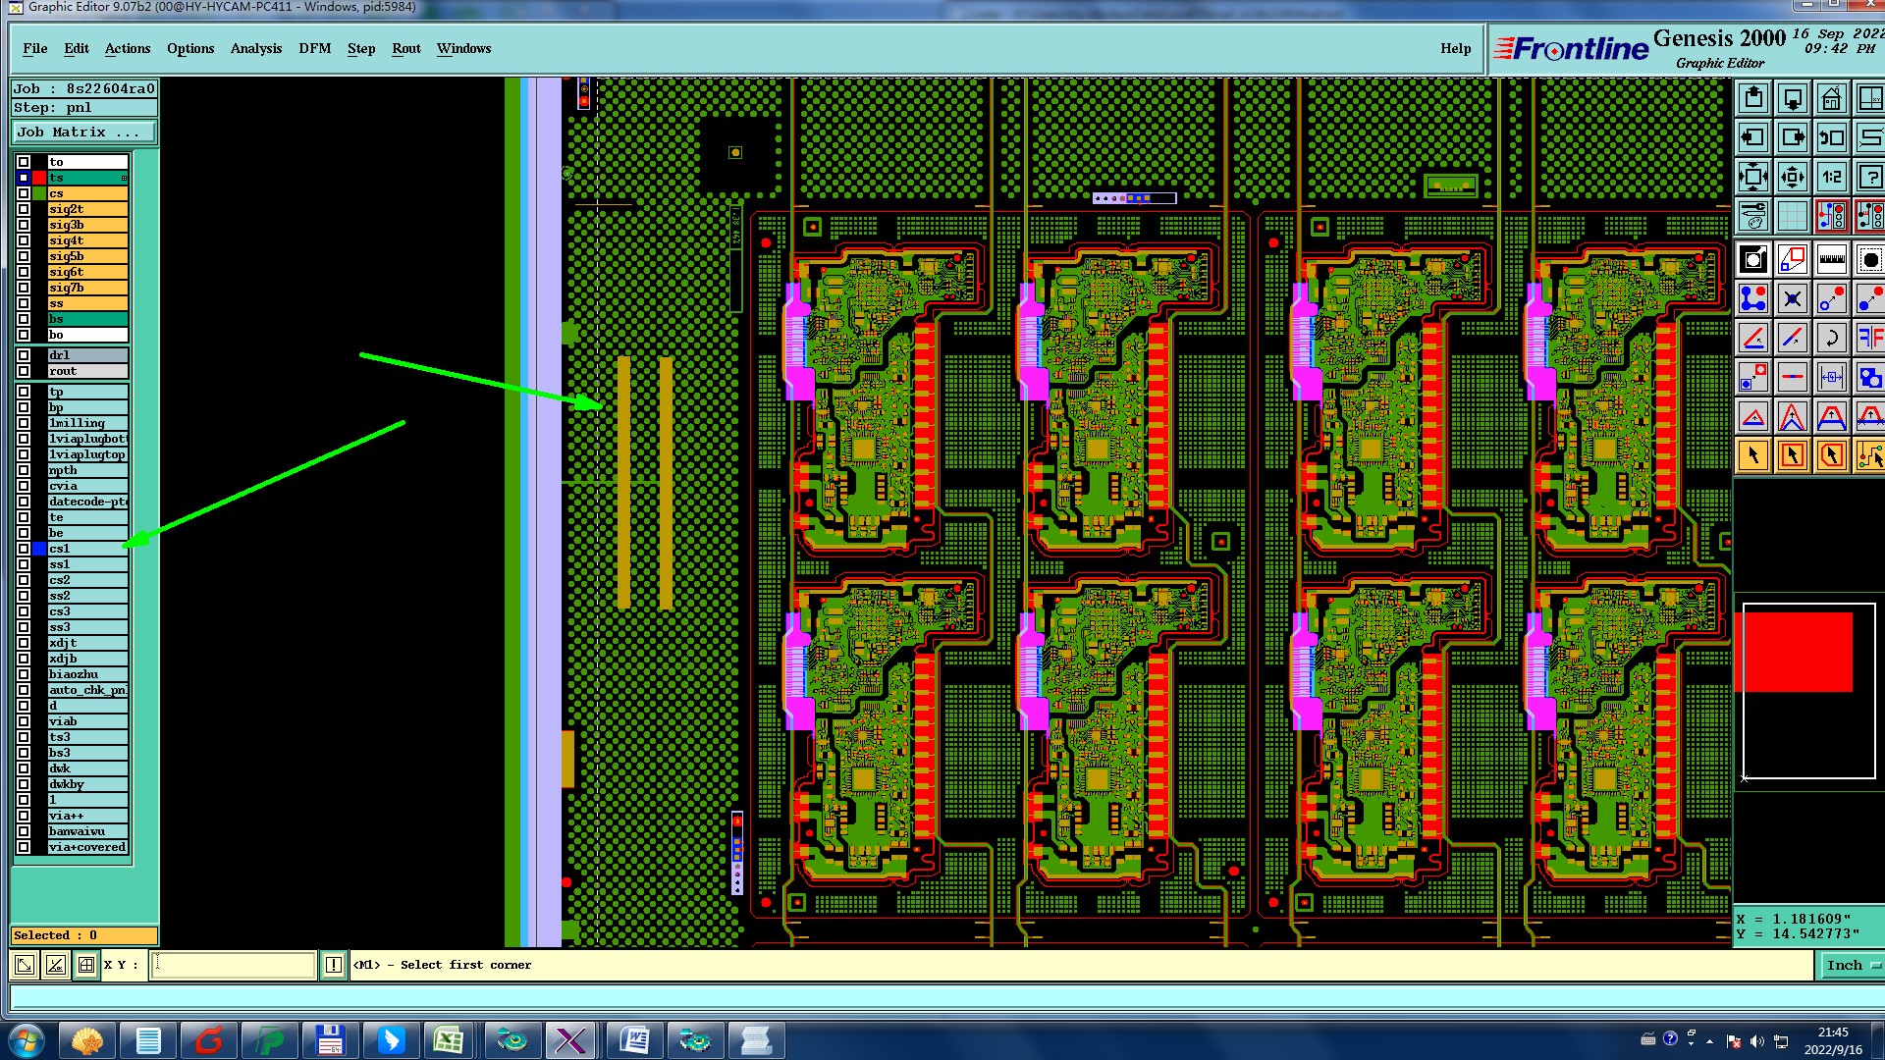
Task: Select the rectangle selection arrow tool
Action: tap(1792, 455)
